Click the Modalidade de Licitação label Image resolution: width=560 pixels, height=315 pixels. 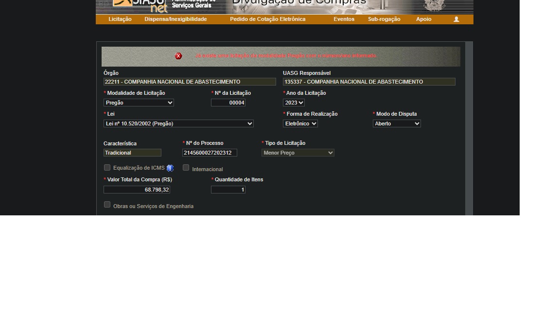point(136,93)
